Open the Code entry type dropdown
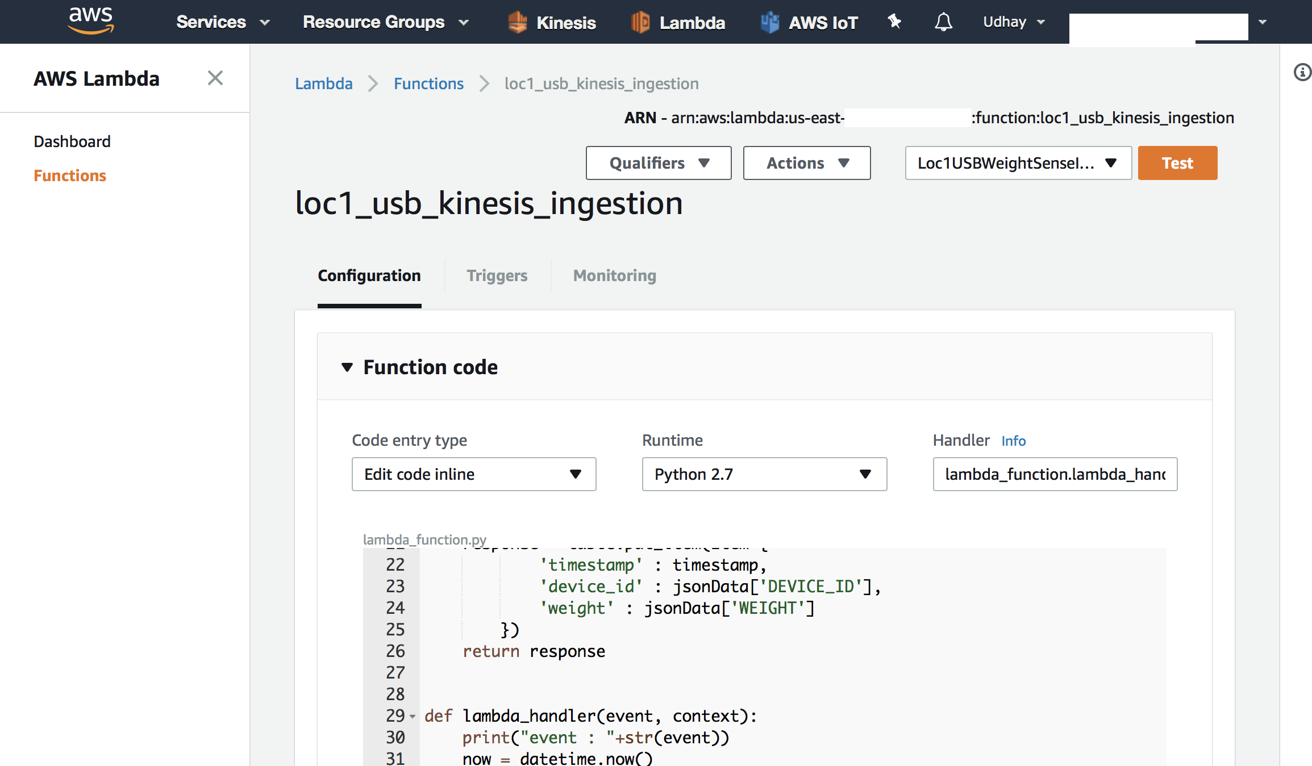 click(x=473, y=474)
